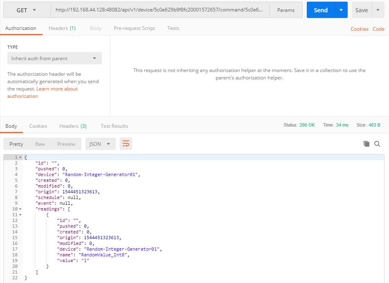The height and width of the screenshot is (283, 389).
Task: Collapse the readings array fold arrow
Action: point(20,209)
